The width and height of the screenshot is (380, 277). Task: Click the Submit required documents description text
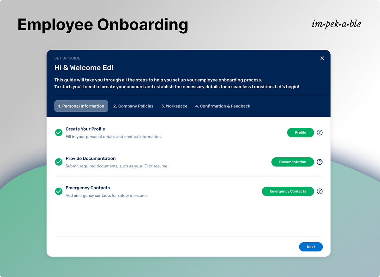click(x=117, y=166)
